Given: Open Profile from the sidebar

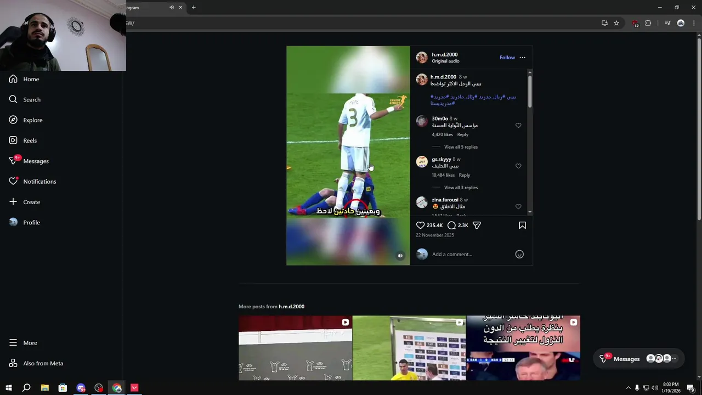Looking at the screenshot, I should [x=24, y=222].
